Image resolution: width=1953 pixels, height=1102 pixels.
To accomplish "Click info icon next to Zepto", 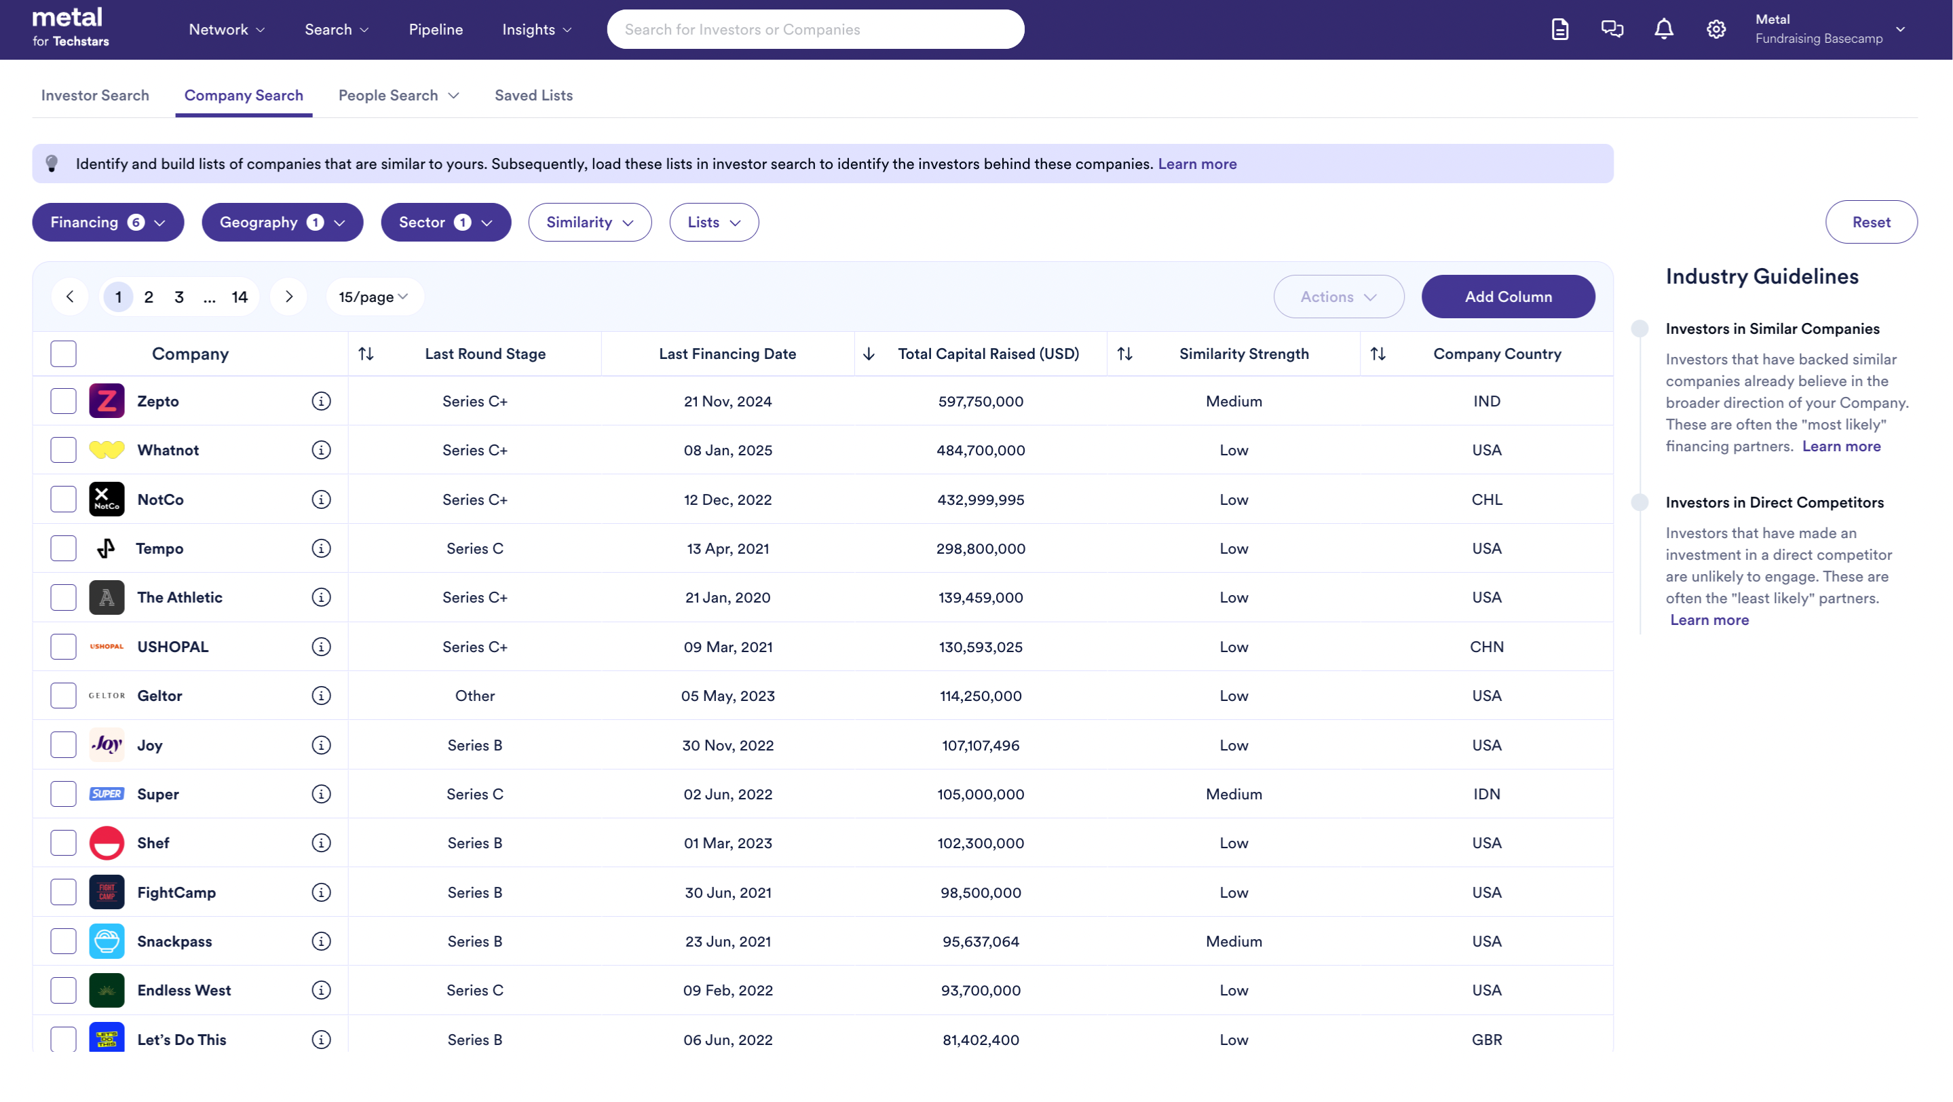I will (322, 401).
